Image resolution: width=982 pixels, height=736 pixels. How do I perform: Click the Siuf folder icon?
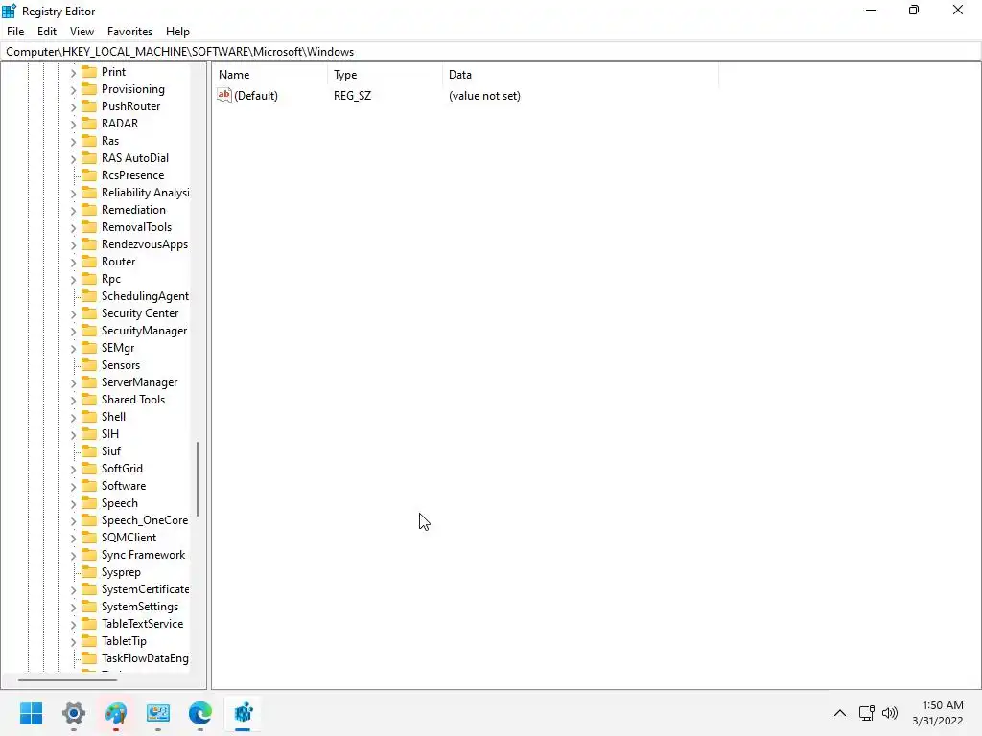(89, 451)
